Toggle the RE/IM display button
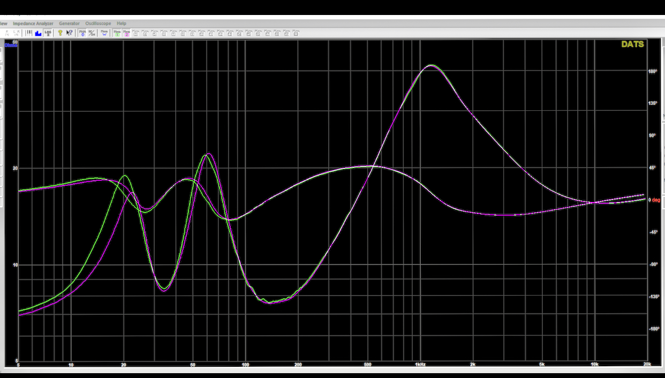Viewport: 665px width, 378px height. click(x=92, y=33)
